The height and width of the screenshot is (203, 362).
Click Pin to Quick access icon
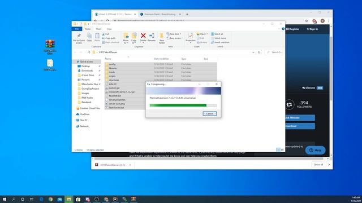click(x=79, y=38)
